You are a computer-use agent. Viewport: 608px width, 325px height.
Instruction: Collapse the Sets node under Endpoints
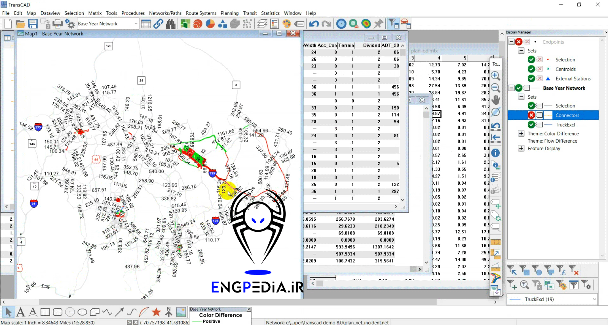pos(521,51)
